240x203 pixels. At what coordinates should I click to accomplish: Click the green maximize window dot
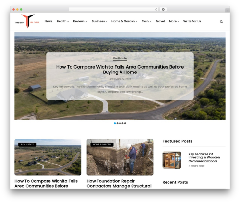pyautogui.click(x=21, y=9)
